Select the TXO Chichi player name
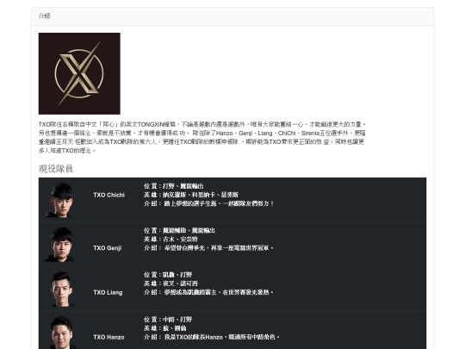The height and width of the screenshot is (349, 465). 108,195
